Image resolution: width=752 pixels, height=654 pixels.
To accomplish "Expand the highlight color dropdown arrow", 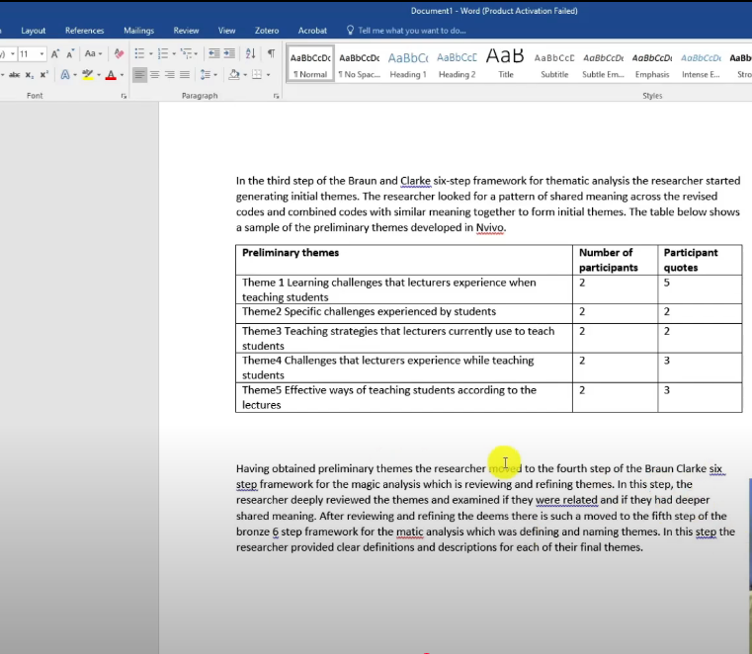I will [99, 75].
